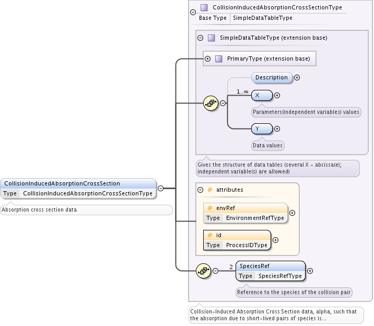Collapse the CollisionInducedAbsorptionCrossSectionType box
374x326 pixels.
pyautogui.click(x=193, y=13)
